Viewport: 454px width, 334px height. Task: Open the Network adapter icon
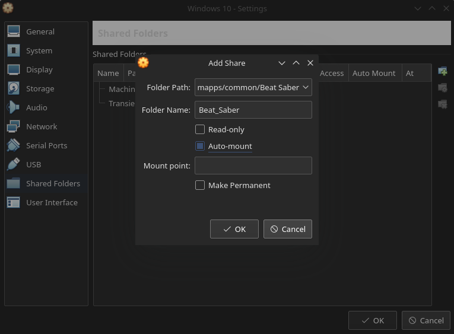coord(14,126)
